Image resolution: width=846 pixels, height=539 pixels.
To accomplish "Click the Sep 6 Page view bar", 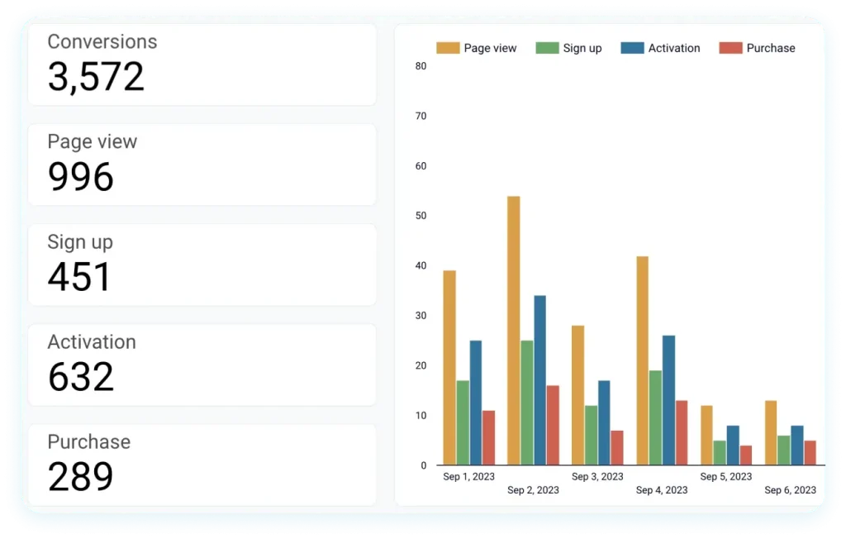I will tap(771, 432).
